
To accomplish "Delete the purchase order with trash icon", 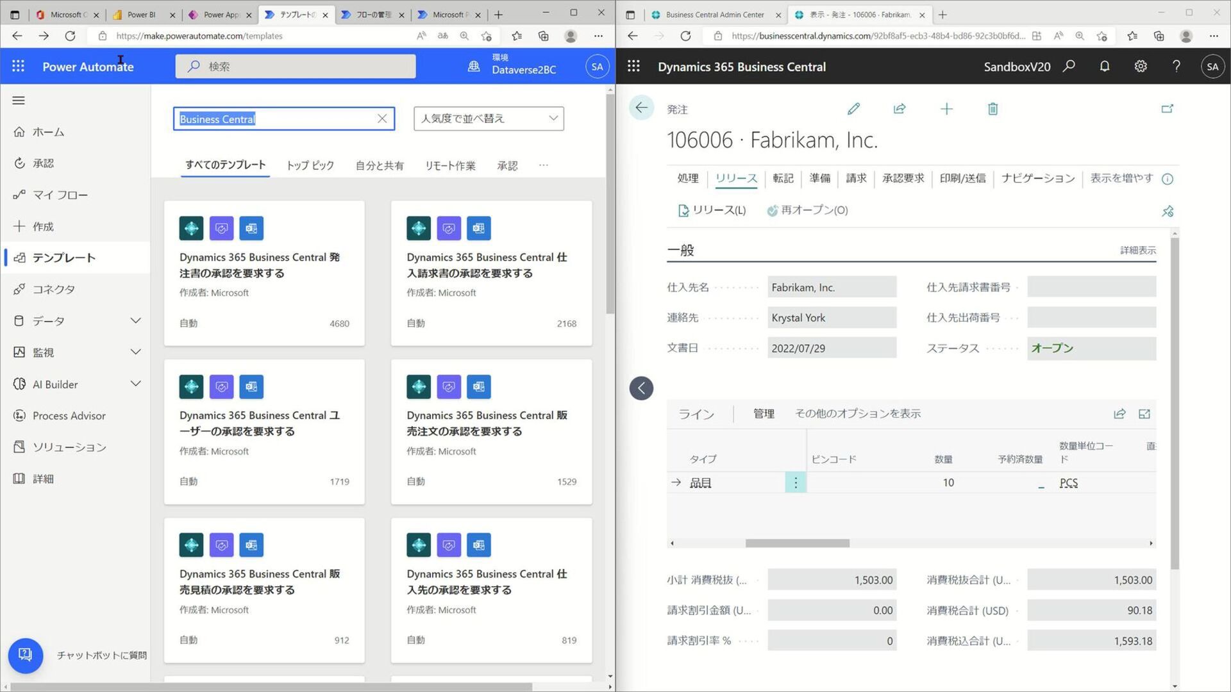I will 992,109.
